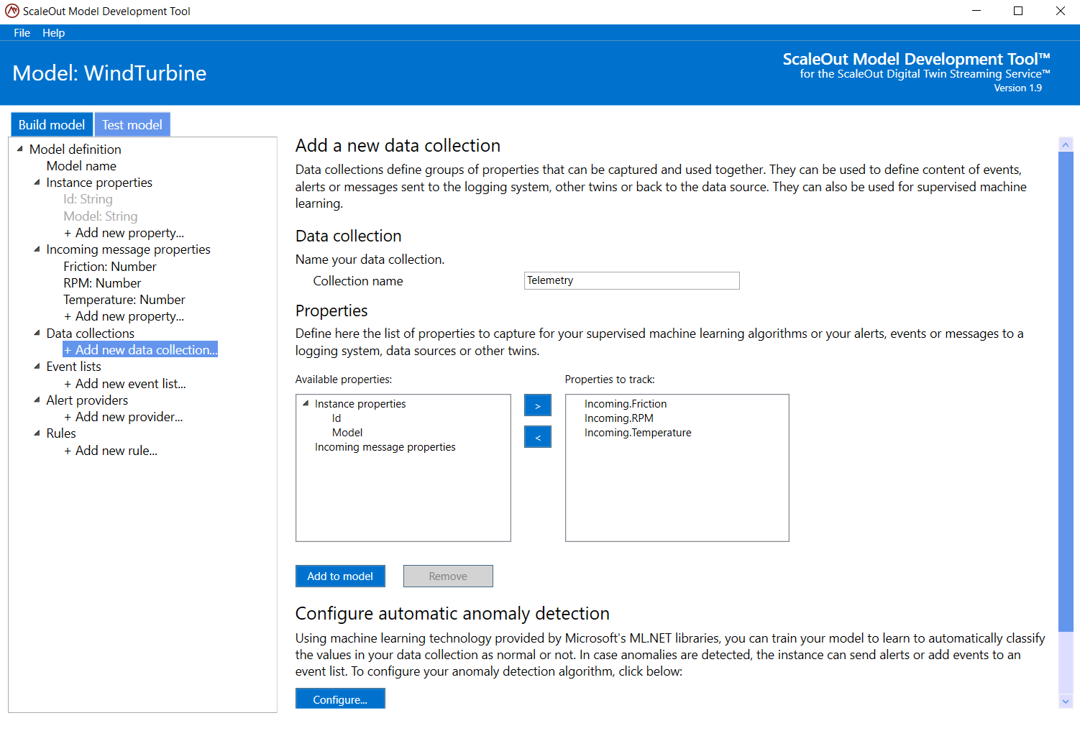The height and width of the screenshot is (731, 1080).
Task: Open the File menu
Action: 22,33
